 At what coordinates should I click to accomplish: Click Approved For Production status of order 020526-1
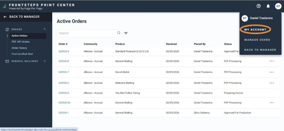(237, 113)
